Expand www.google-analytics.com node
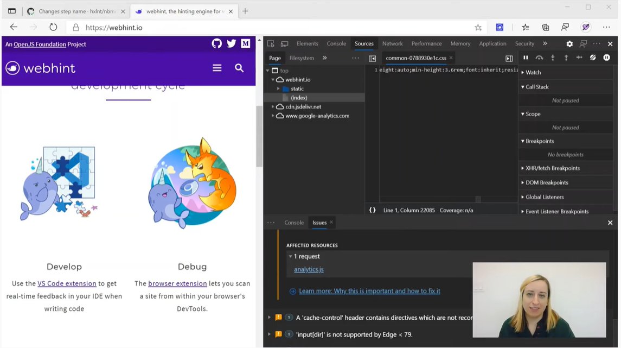621x348 pixels. click(273, 116)
